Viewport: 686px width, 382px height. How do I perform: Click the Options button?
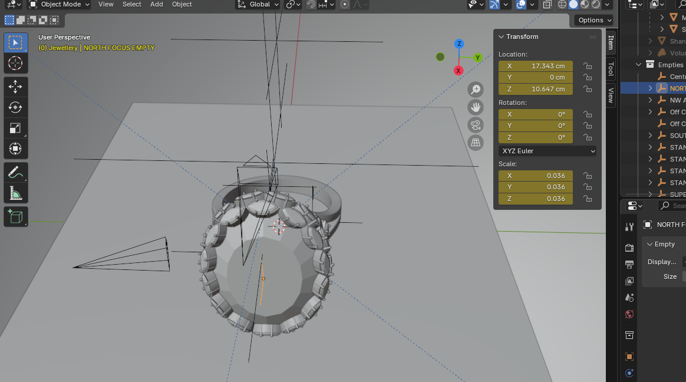(x=594, y=20)
